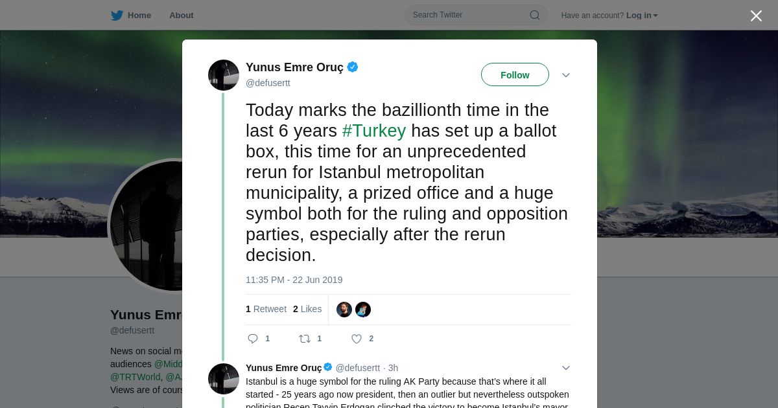
Task: Open the reply tweet's options chevron
Action: coord(565,368)
